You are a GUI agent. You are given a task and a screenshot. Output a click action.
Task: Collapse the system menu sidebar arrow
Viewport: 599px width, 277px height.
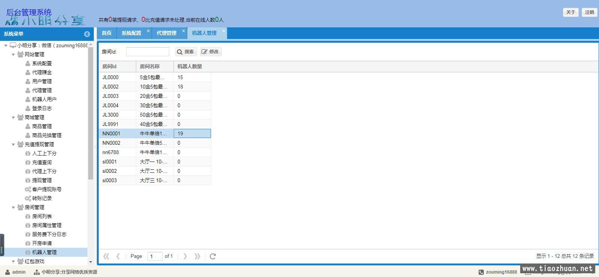click(87, 34)
